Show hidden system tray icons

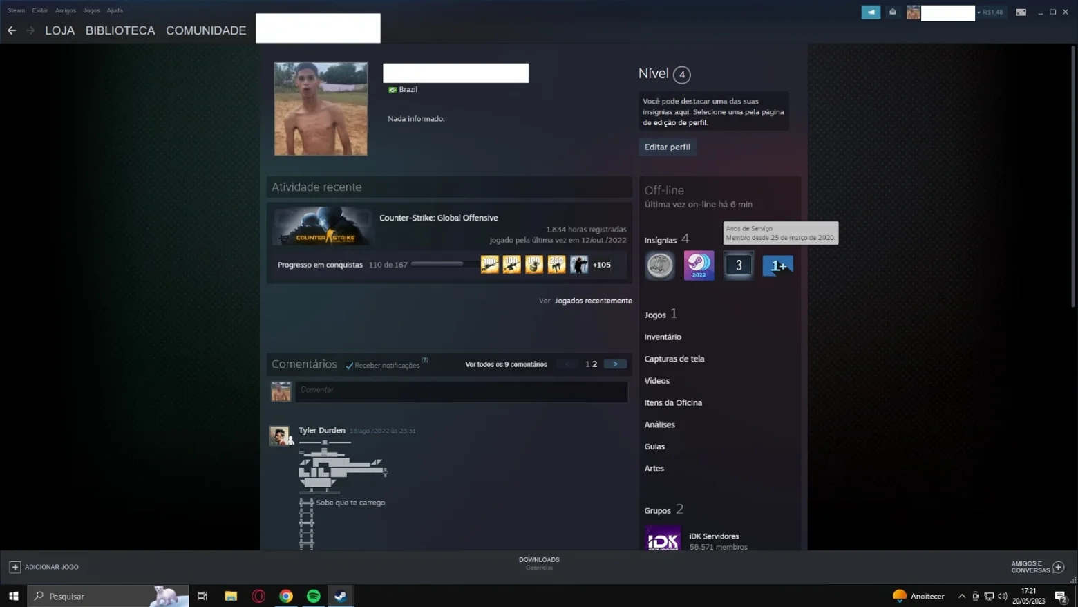coord(961,596)
